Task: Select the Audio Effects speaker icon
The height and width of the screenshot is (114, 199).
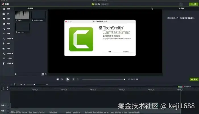Action: tap(4, 49)
